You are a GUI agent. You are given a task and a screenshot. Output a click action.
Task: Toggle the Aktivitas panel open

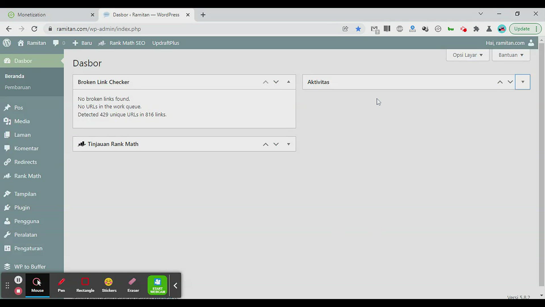coord(523,82)
